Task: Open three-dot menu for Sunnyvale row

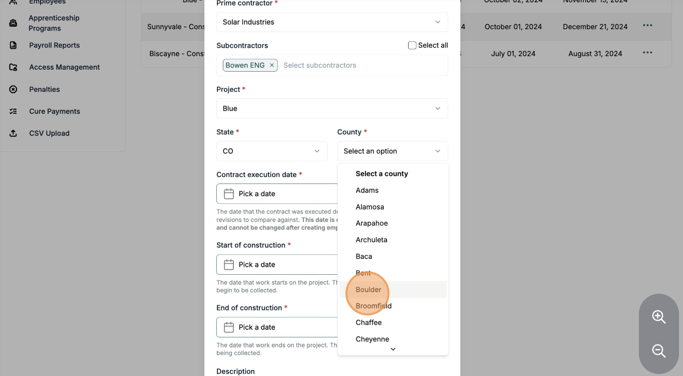Action: tap(647, 26)
